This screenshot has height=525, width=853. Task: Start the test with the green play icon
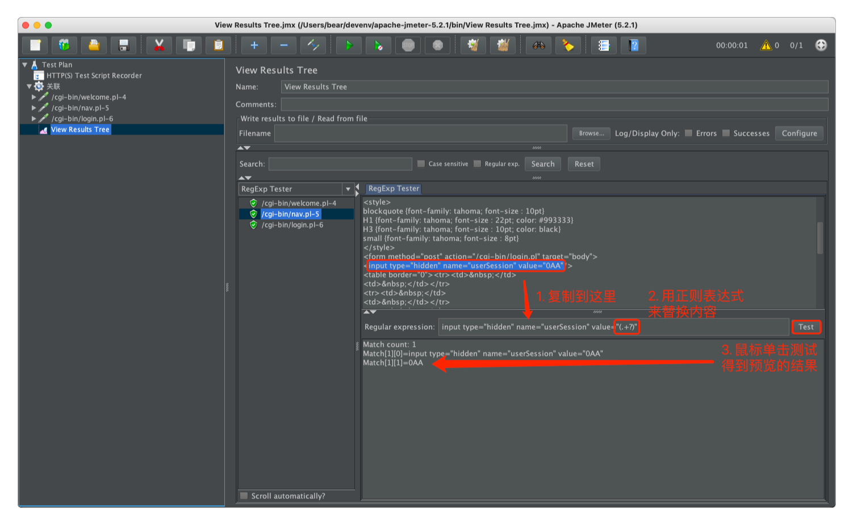349,45
